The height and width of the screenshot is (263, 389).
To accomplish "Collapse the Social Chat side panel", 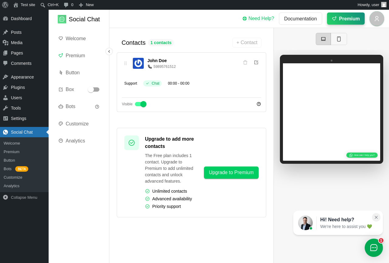I will (x=109, y=51).
